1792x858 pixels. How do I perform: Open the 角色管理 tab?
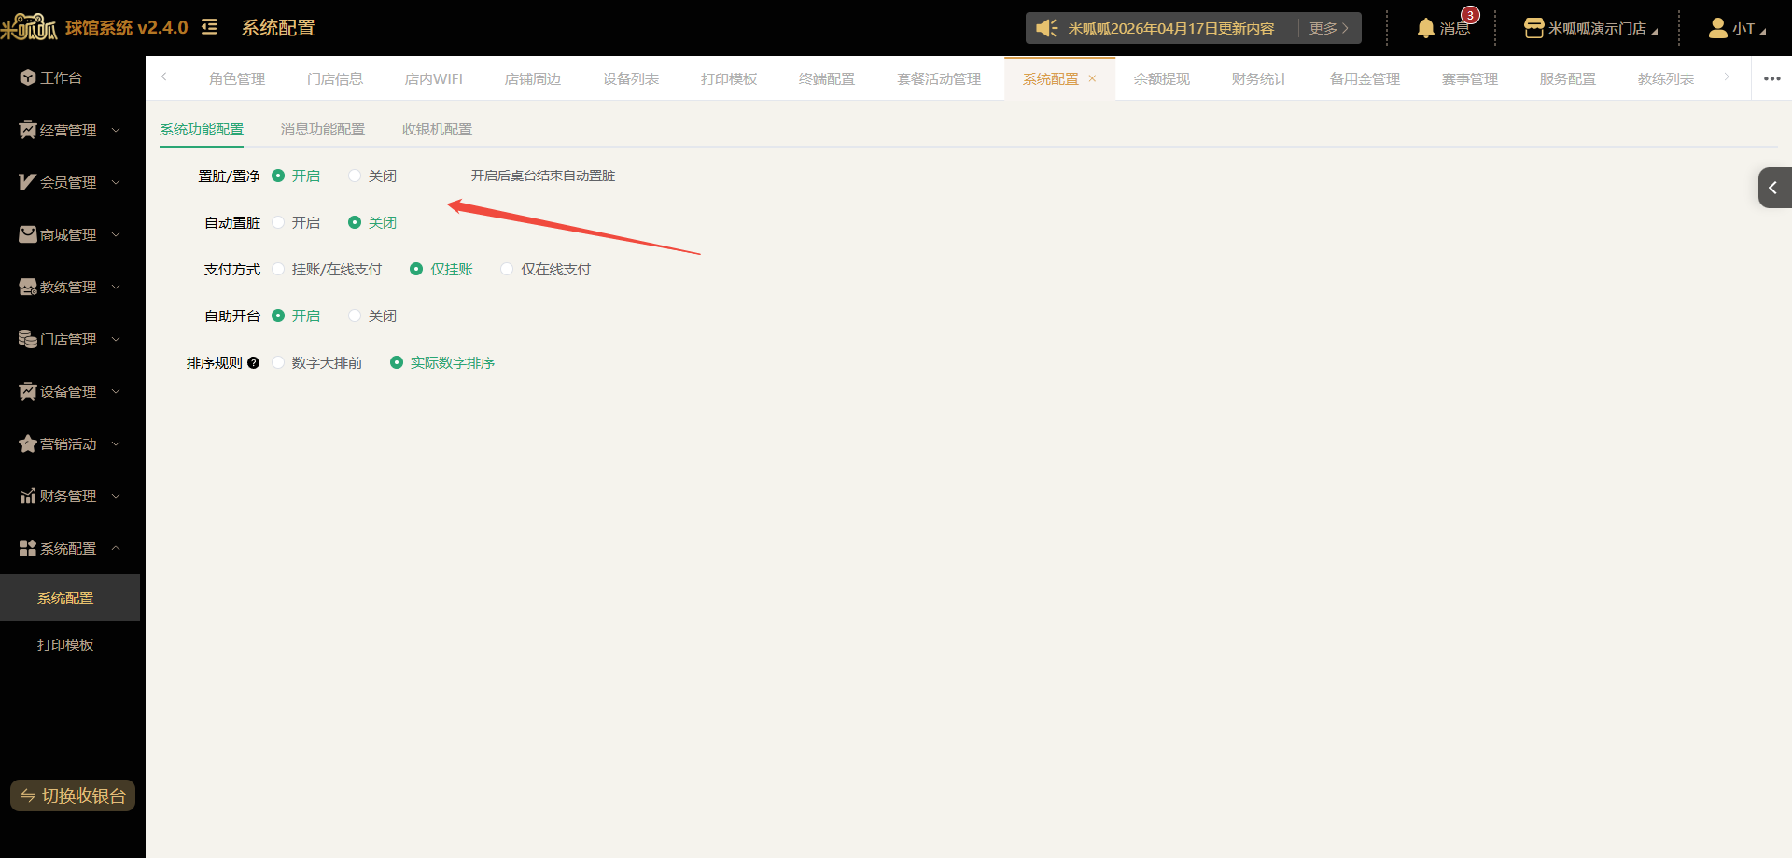click(x=237, y=78)
